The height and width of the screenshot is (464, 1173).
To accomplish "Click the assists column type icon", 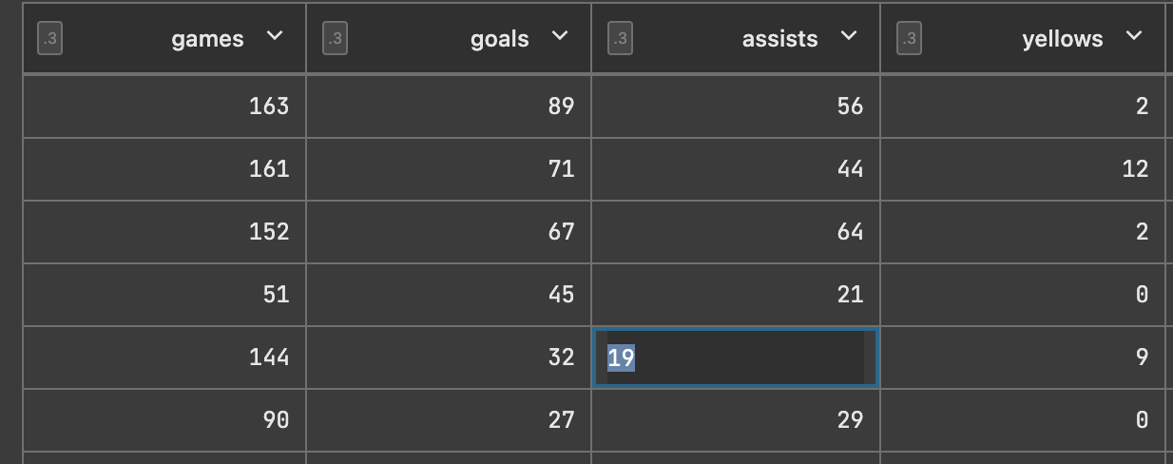I will pyautogui.click(x=620, y=39).
